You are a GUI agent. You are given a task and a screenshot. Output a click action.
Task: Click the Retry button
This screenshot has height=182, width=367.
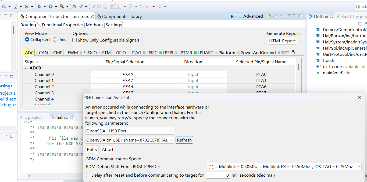click(x=92, y=149)
